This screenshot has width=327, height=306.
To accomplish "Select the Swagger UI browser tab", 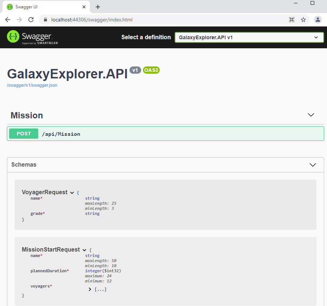I will click(x=44, y=7).
